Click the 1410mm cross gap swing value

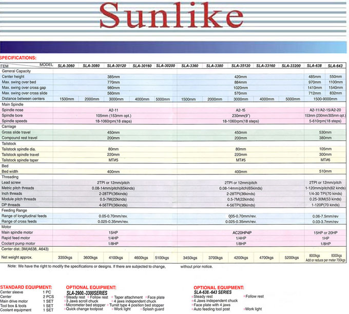pyautogui.click(x=315, y=88)
